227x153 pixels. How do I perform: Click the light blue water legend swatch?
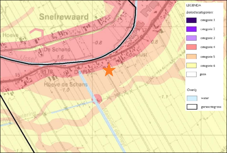click(194, 98)
